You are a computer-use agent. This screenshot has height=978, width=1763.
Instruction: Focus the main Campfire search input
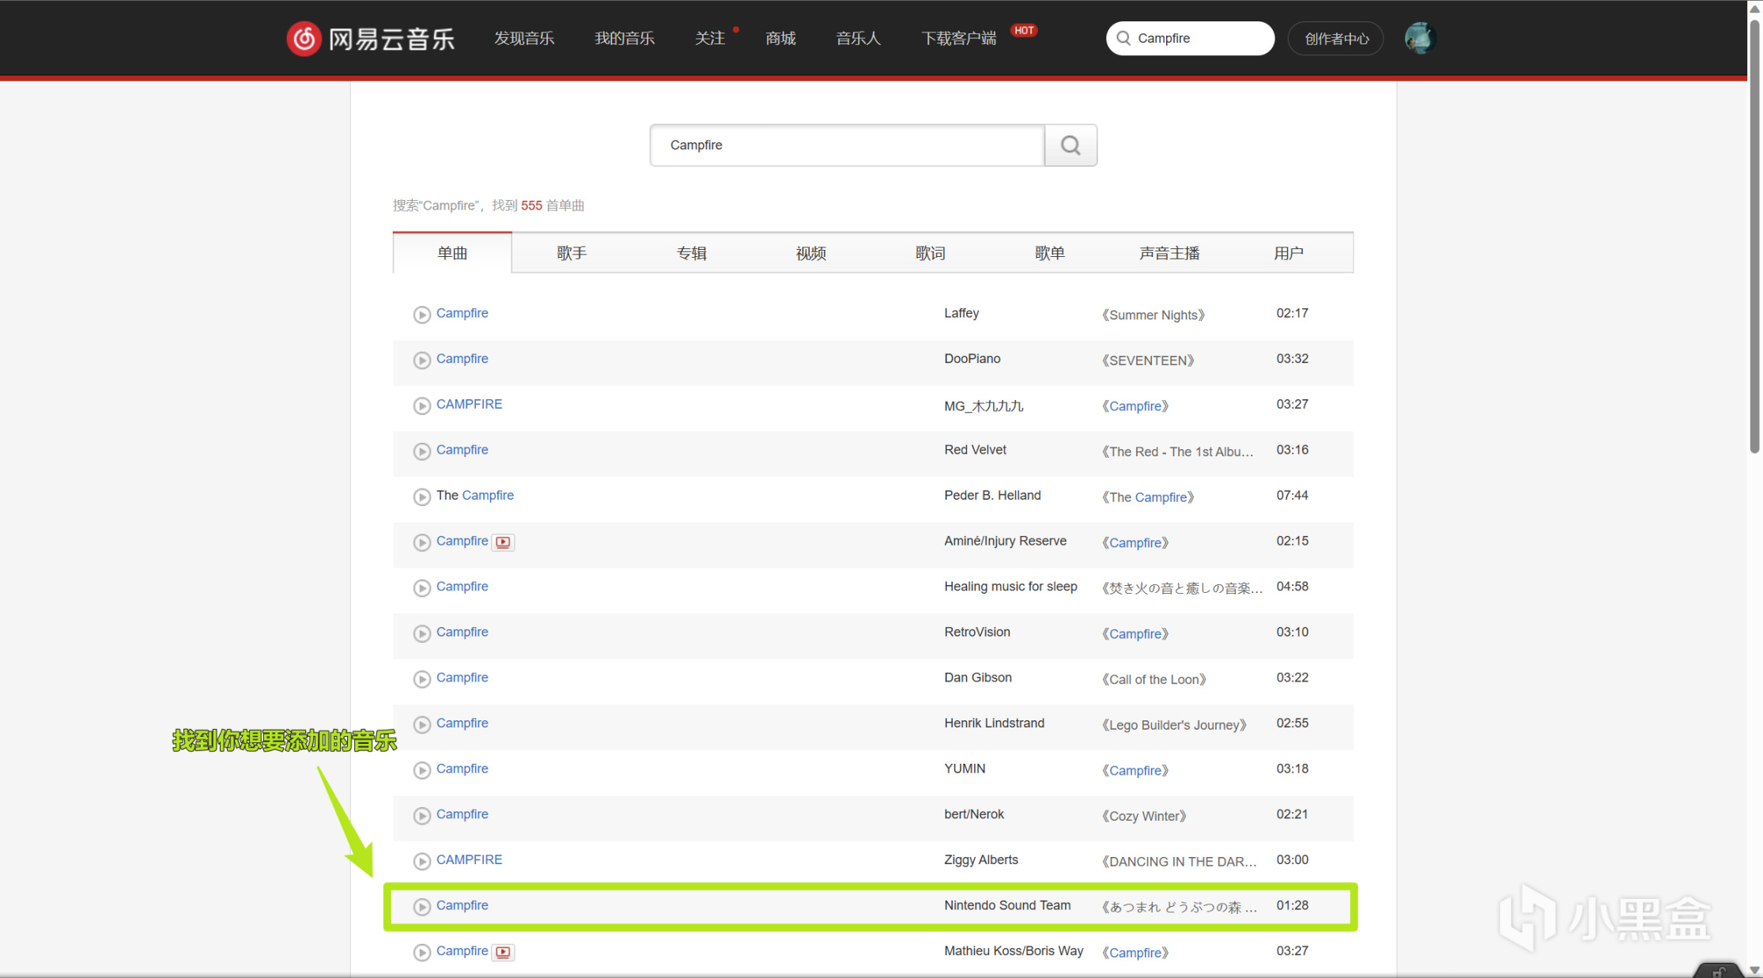click(x=847, y=145)
